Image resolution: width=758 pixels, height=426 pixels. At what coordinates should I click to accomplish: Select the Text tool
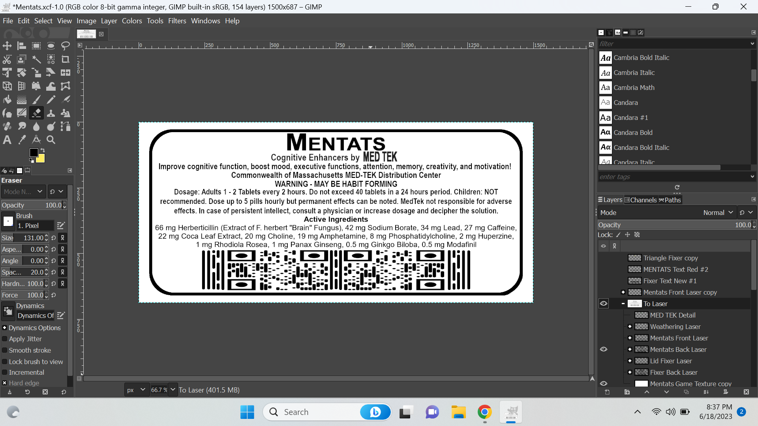point(7,140)
